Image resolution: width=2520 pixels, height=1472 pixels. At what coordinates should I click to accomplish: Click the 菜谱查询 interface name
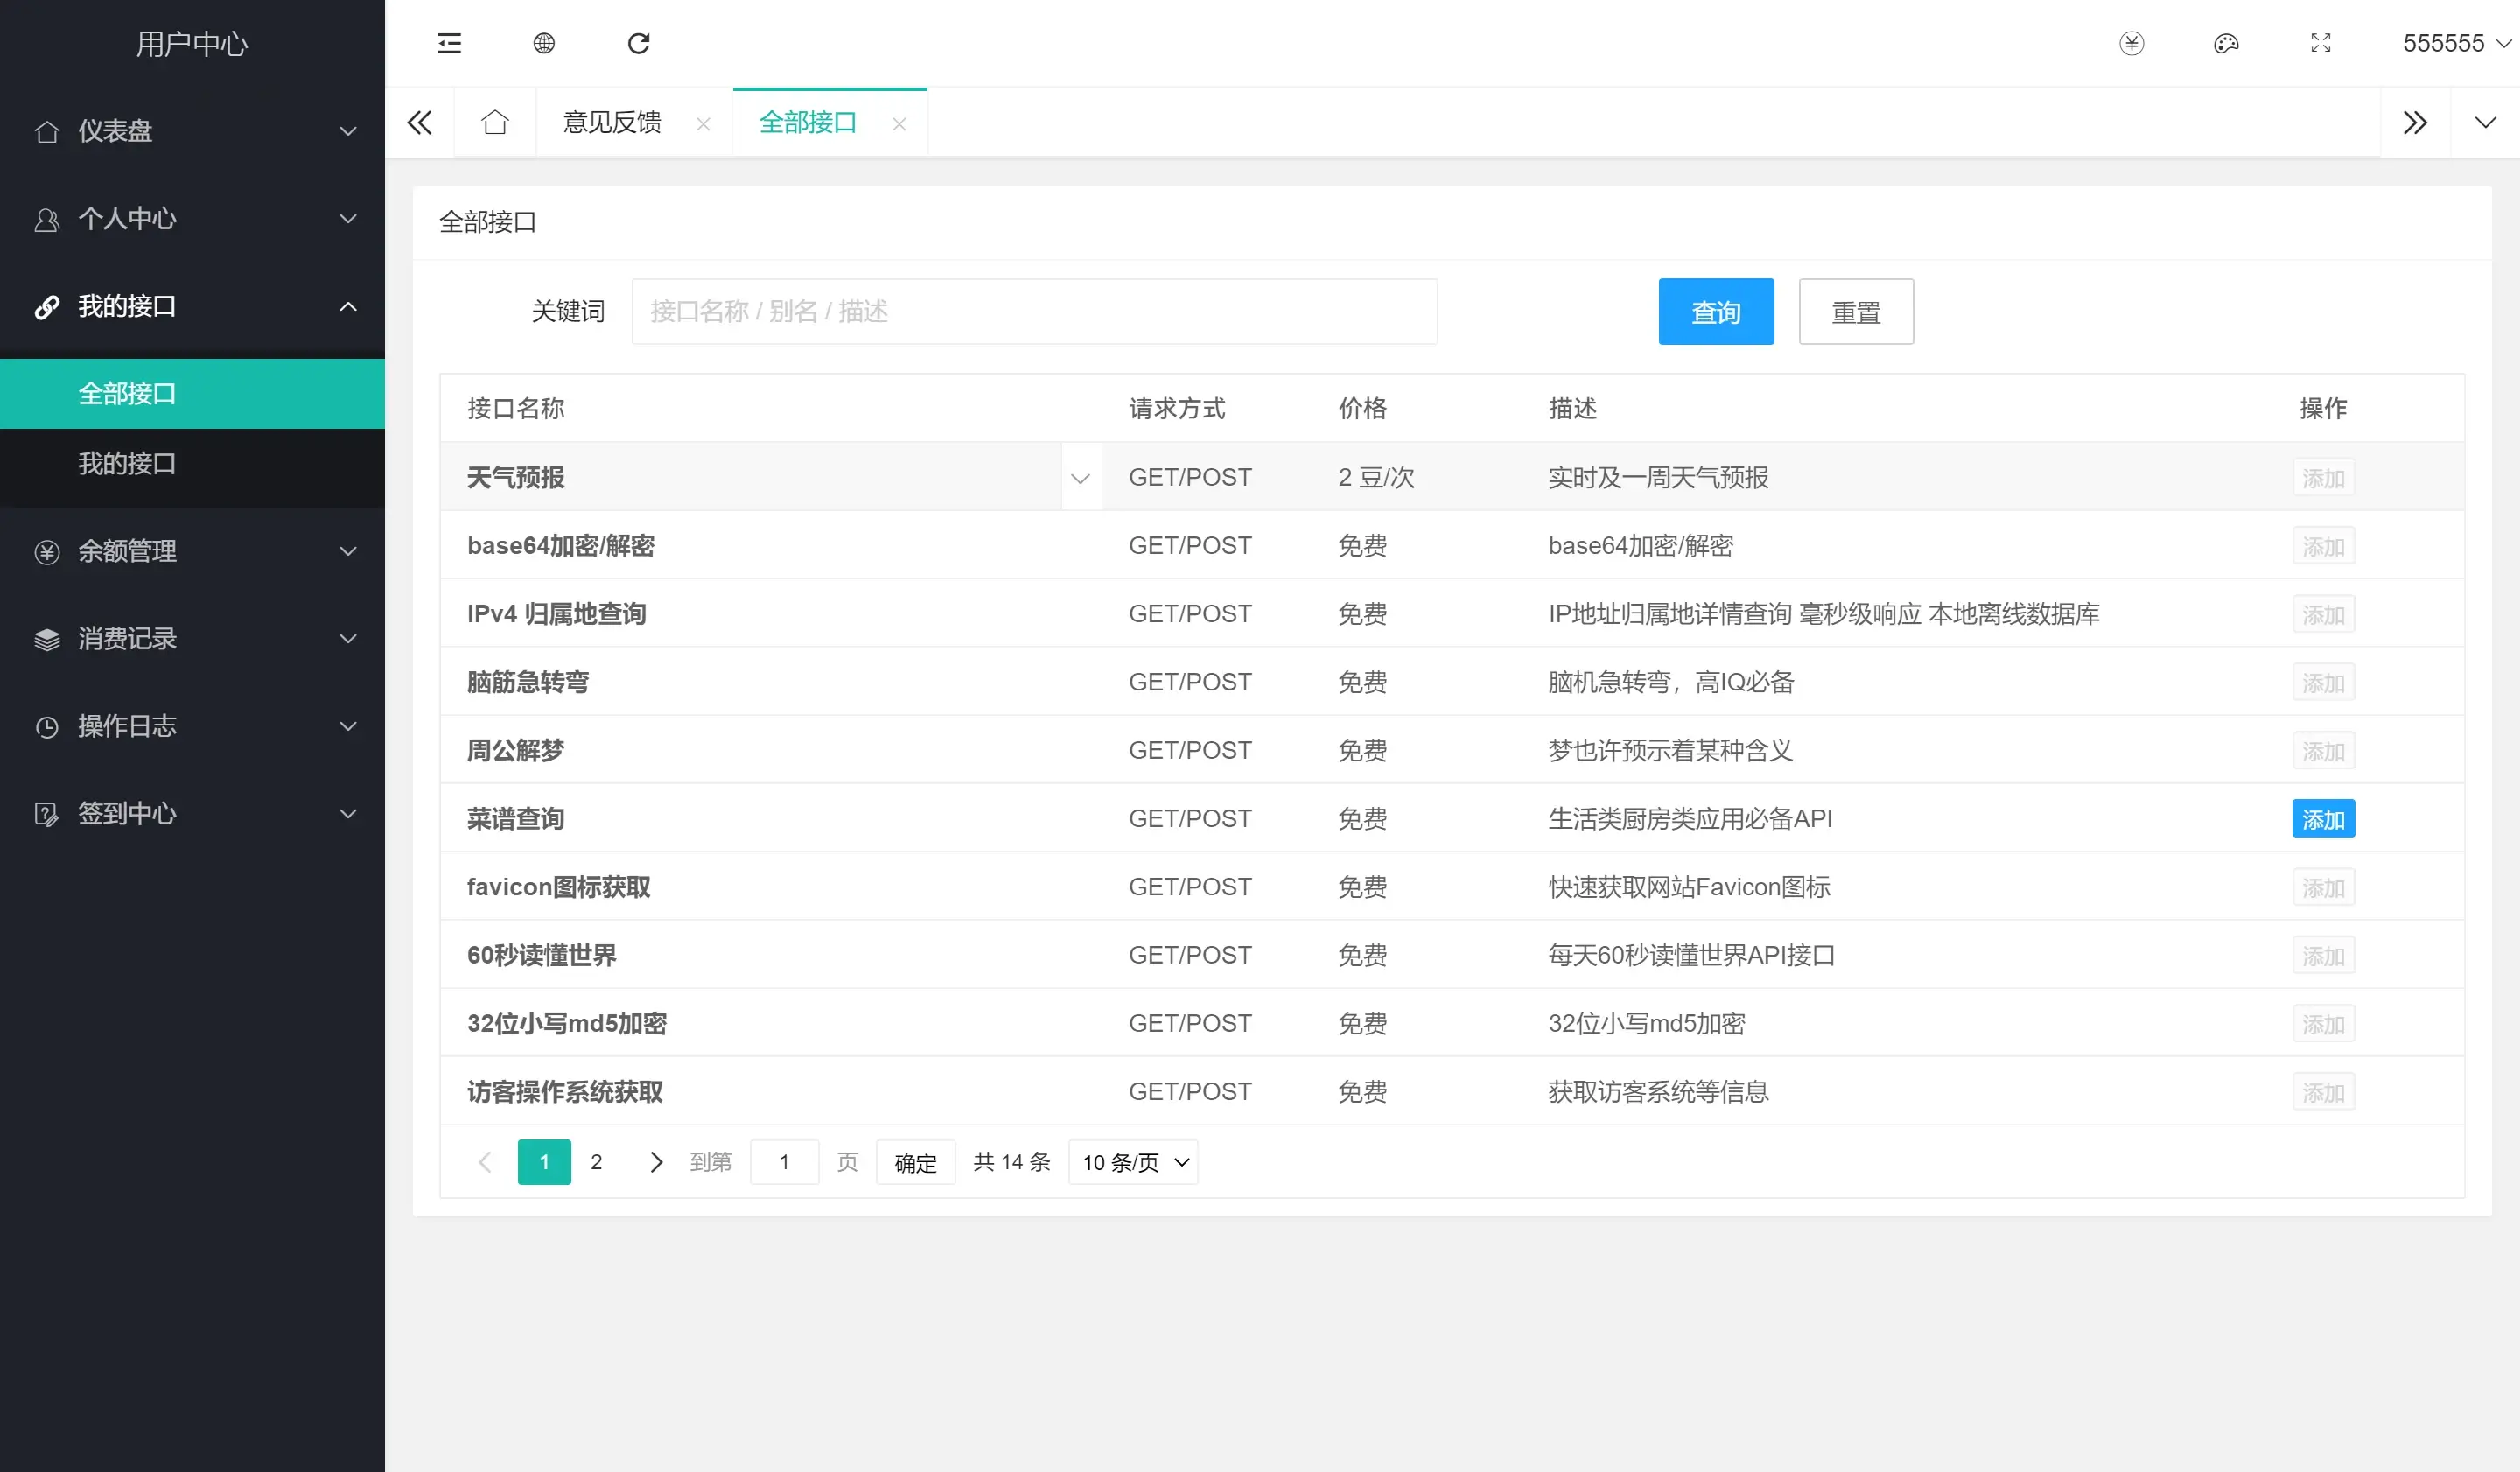click(516, 819)
